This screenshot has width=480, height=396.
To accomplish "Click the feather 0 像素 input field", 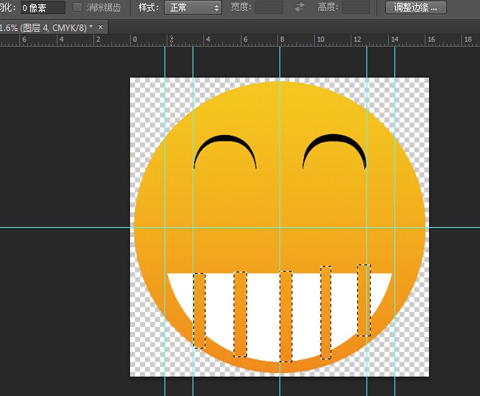I will [42, 8].
